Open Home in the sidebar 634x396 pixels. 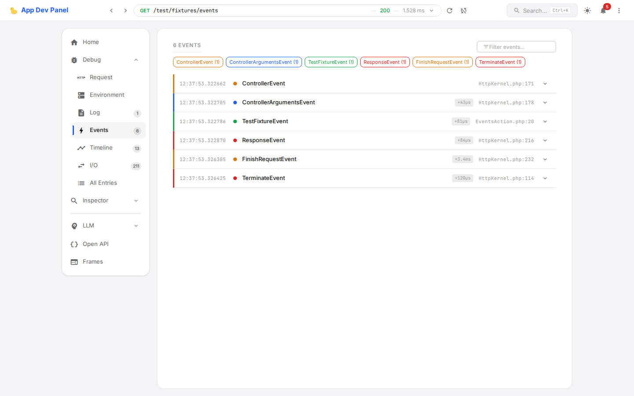point(91,42)
